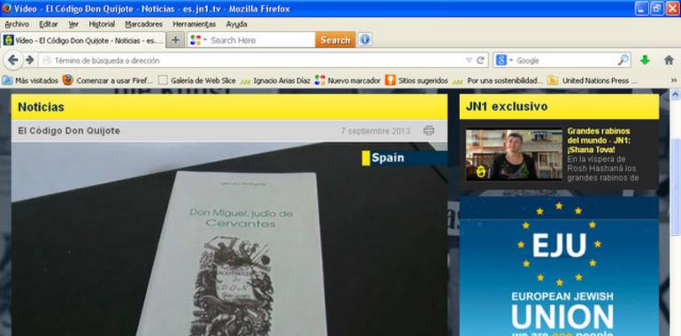Click the orange Search button
This screenshot has height=336, width=681.
pos(335,40)
